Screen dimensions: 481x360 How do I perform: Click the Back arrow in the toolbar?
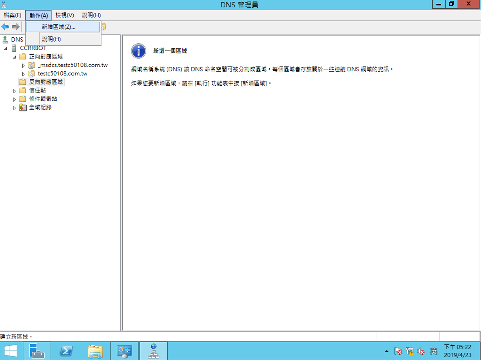[x=5, y=27]
